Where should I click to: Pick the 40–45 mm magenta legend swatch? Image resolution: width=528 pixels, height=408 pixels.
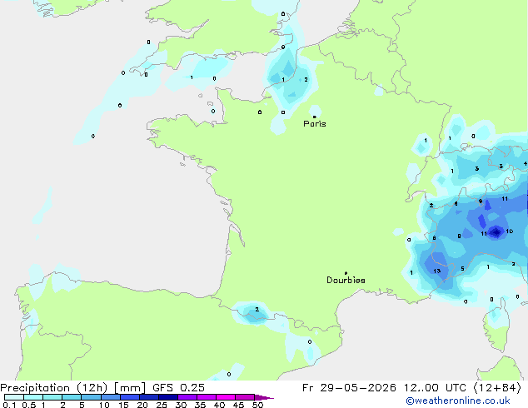(x=226, y=397)
